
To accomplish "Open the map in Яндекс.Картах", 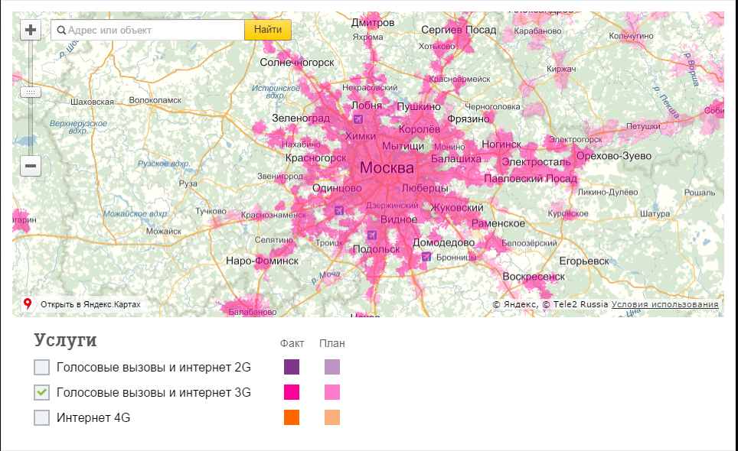I will [x=90, y=304].
